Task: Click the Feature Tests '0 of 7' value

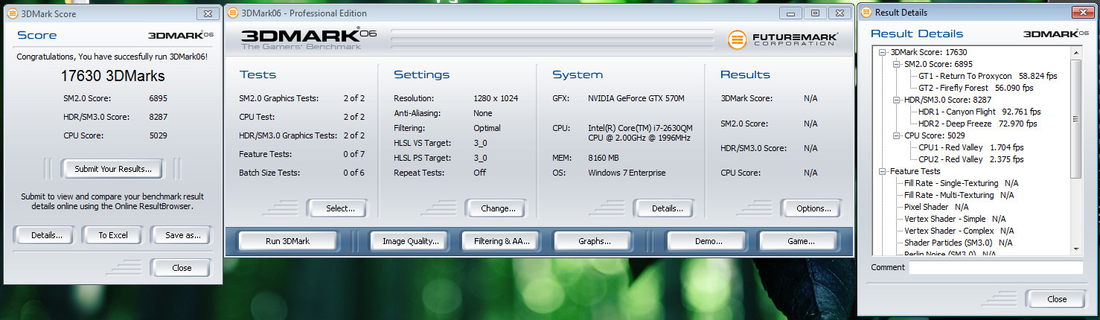Action: pyautogui.click(x=354, y=154)
